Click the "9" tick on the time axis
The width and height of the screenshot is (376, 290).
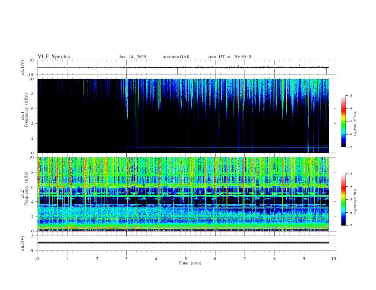pyautogui.click(x=304, y=259)
